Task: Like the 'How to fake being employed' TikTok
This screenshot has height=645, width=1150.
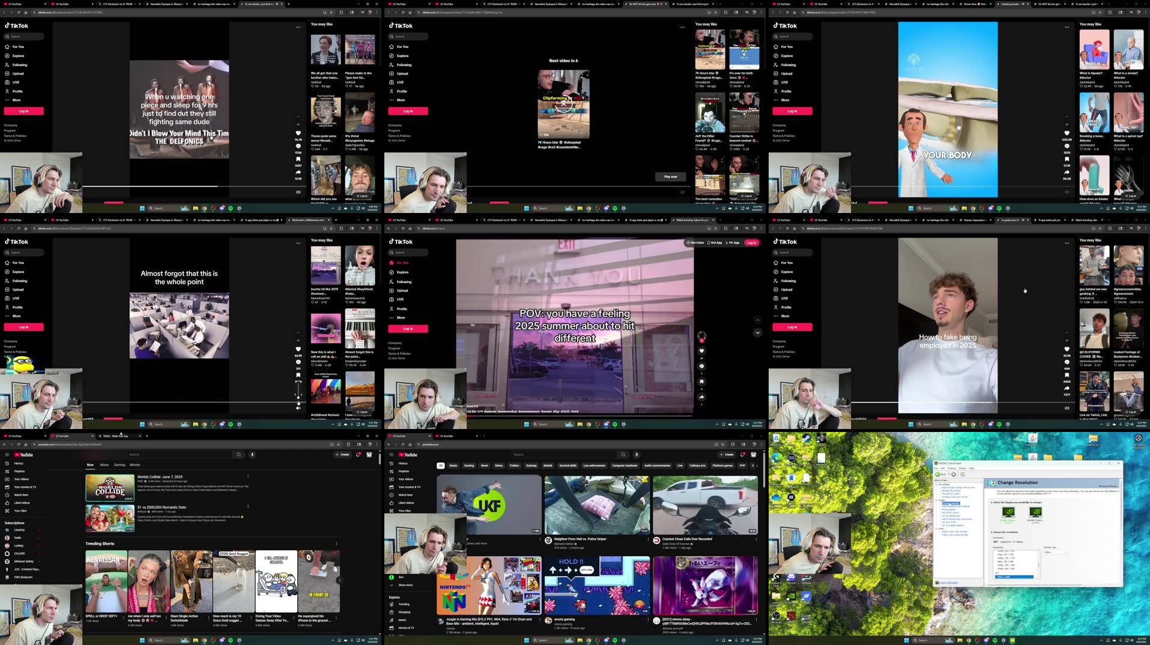Action: click(x=1067, y=349)
